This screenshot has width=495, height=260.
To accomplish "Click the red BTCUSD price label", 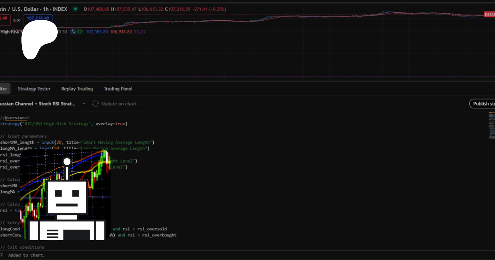I will [x=489, y=14].
